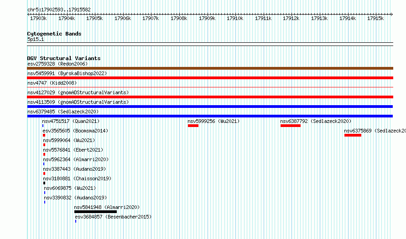Open variant nsv5459991 (ByrskaBishop2022) label
Image resolution: width=406 pixels, height=239 pixels.
[67, 73]
